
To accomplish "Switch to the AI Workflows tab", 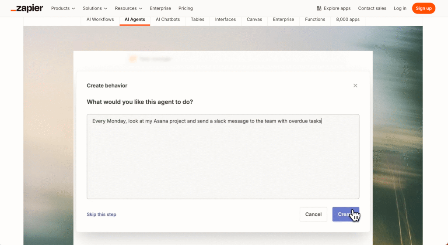I will 100,19.
